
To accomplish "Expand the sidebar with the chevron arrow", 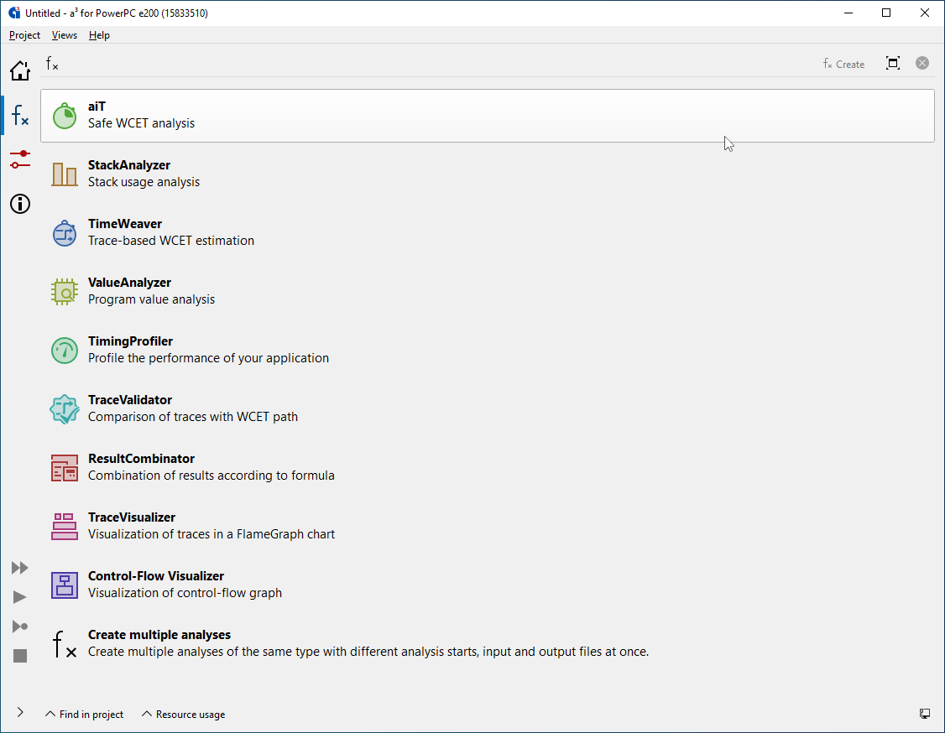I will coord(20,713).
